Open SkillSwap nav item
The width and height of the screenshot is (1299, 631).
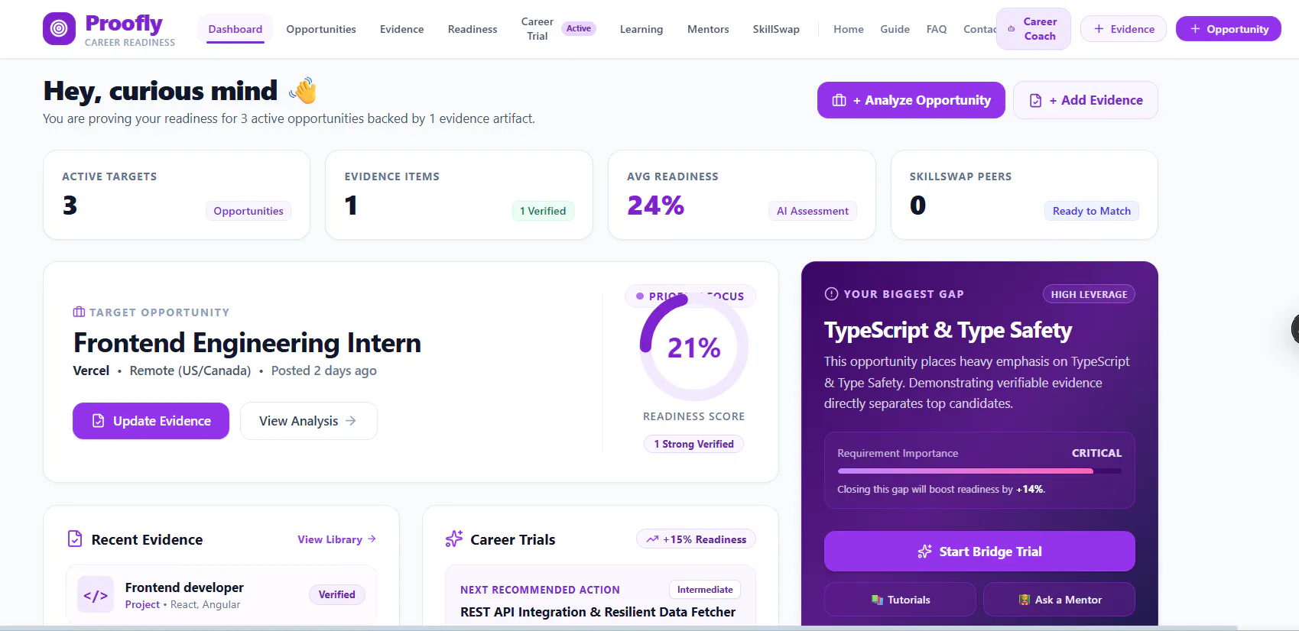point(776,29)
